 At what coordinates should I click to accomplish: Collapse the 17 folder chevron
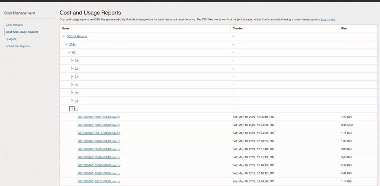[x=72, y=109]
